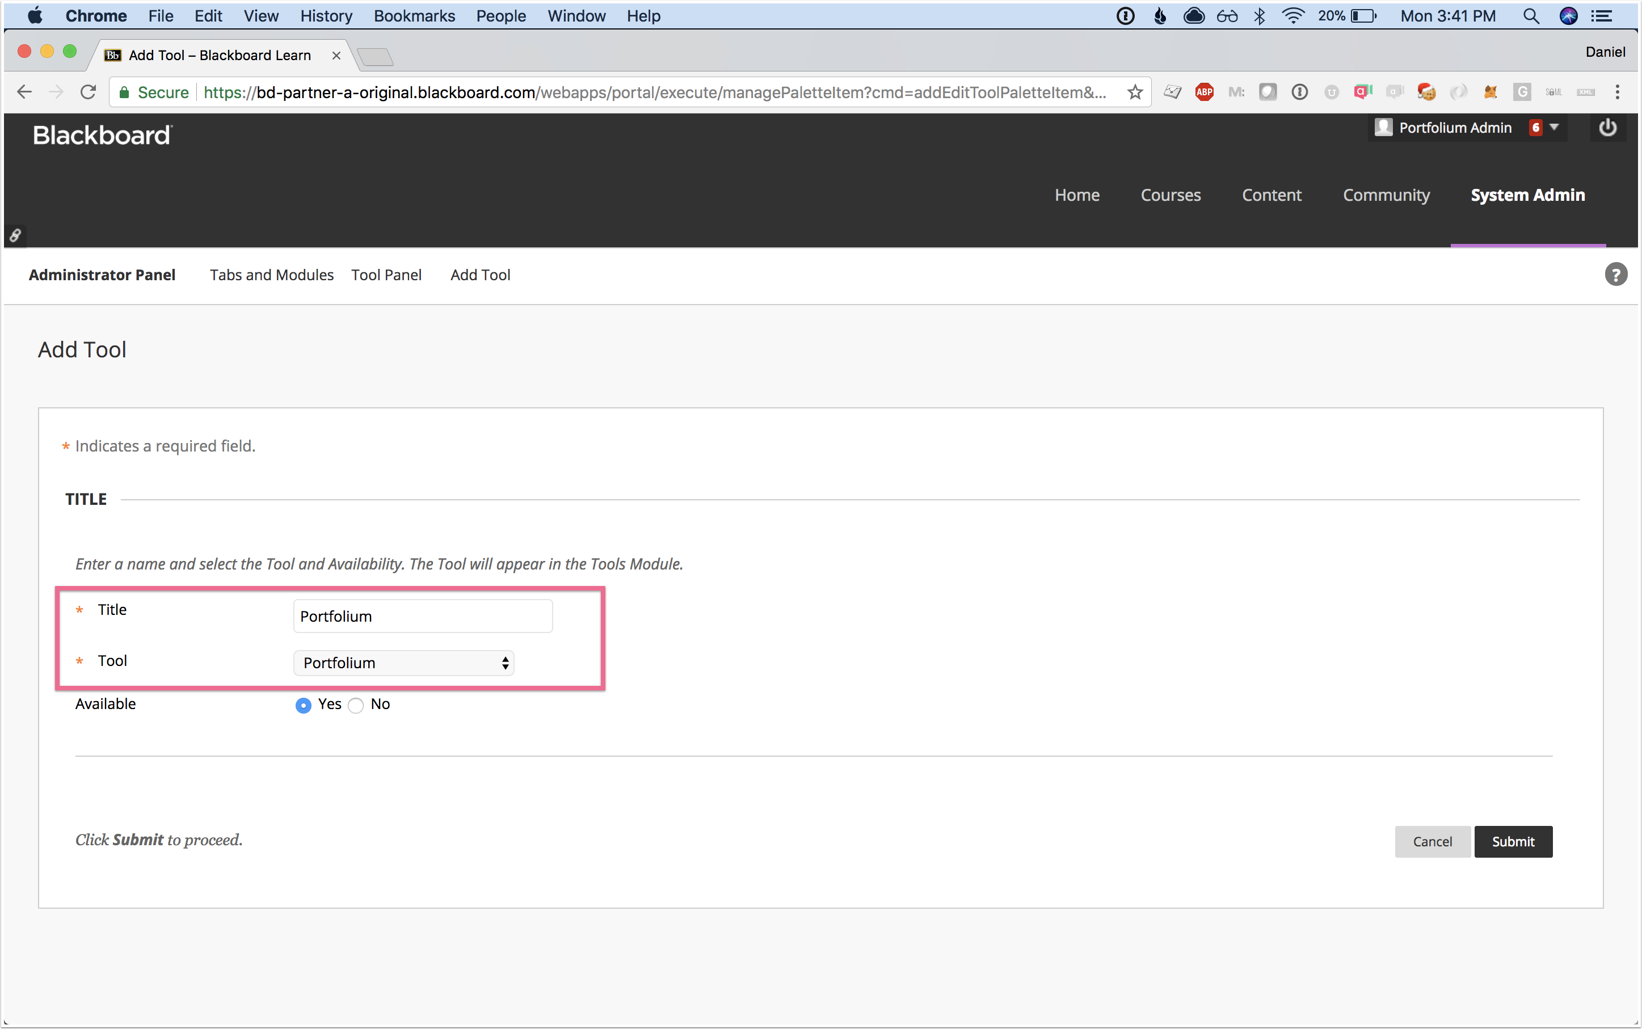Click the Cancel button
The image size is (1642, 1029).
1432,841
